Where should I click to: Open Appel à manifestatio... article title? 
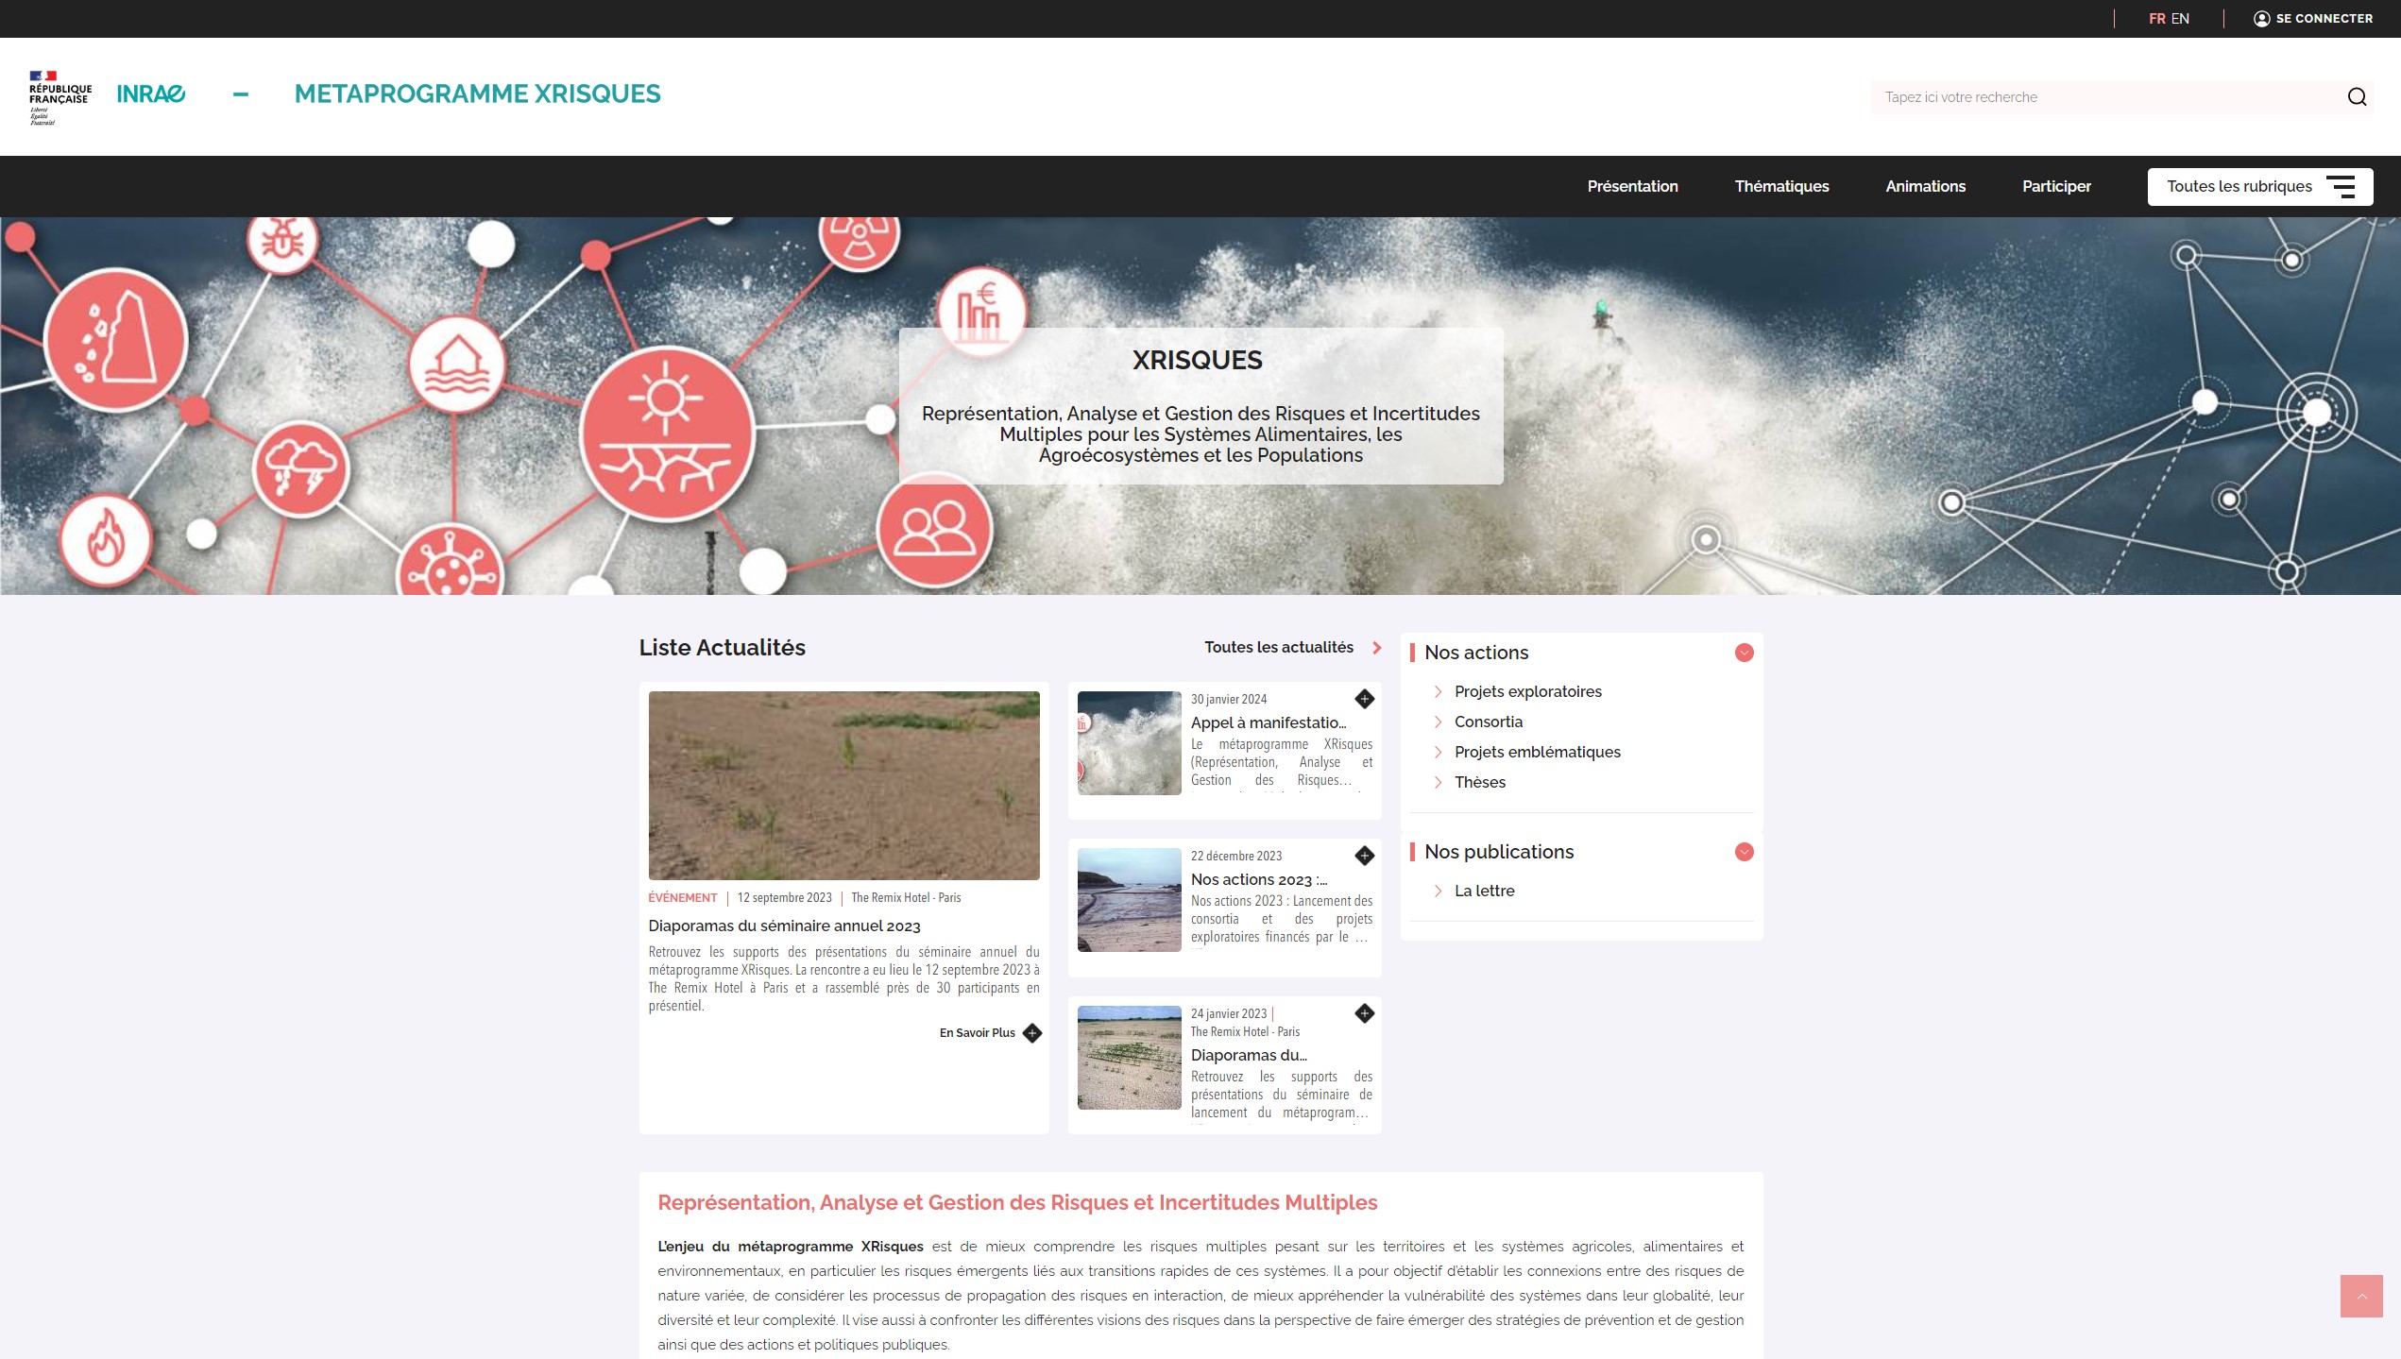point(1269,722)
